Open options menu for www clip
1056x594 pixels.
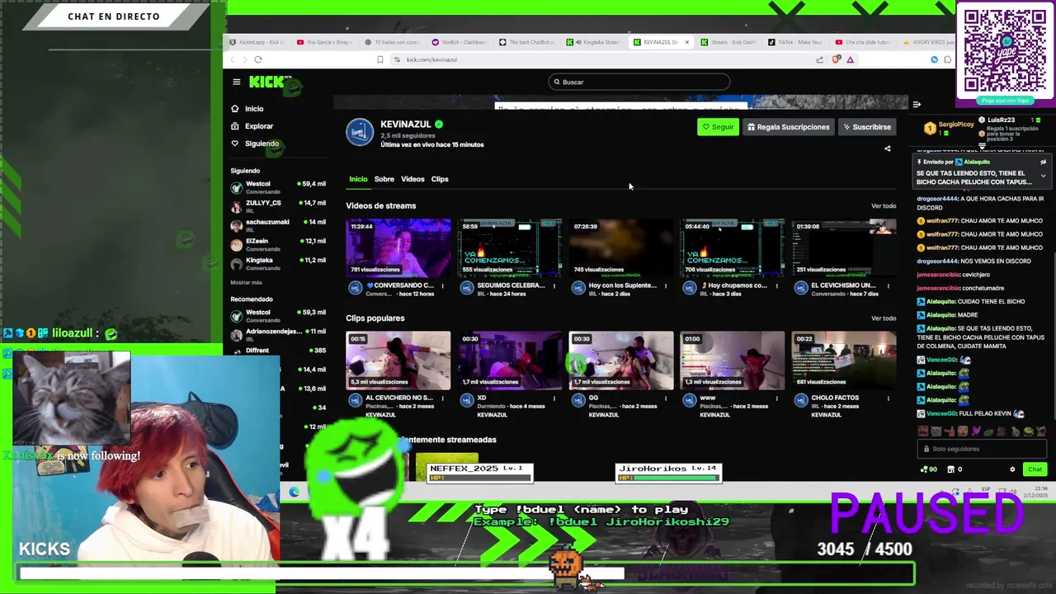coord(776,398)
